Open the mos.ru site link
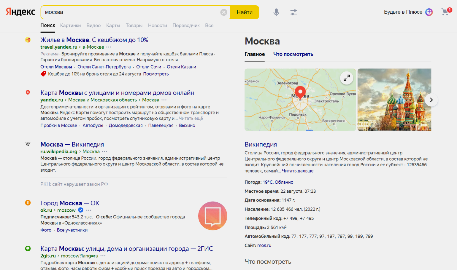Image resolution: width=457 pixels, height=270 pixels. tap(264, 245)
